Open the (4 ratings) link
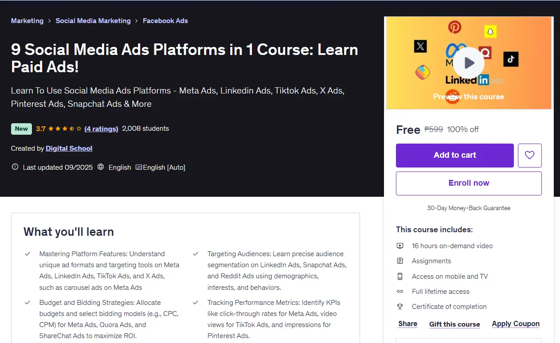Viewport: 560px width, 343px height. pyautogui.click(x=101, y=129)
